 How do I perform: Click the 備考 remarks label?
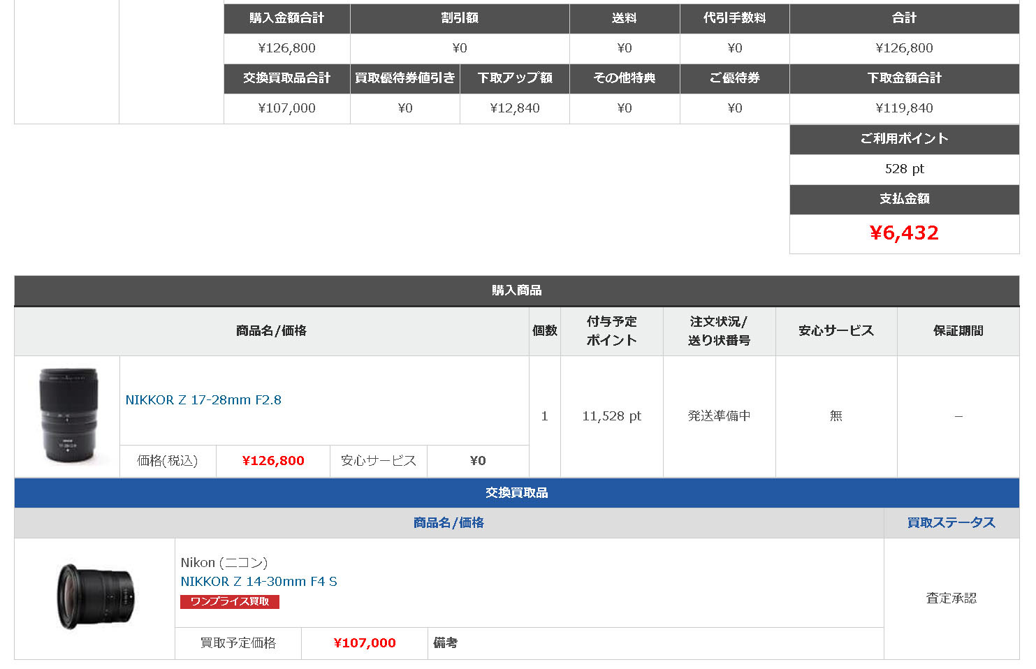[446, 642]
